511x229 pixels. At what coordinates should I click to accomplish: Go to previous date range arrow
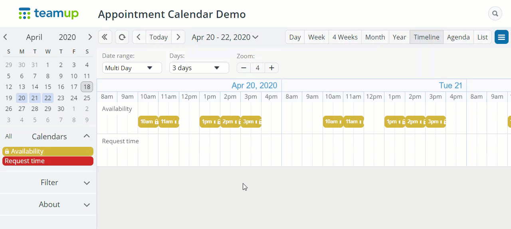pyautogui.click(x=139, y=37)
